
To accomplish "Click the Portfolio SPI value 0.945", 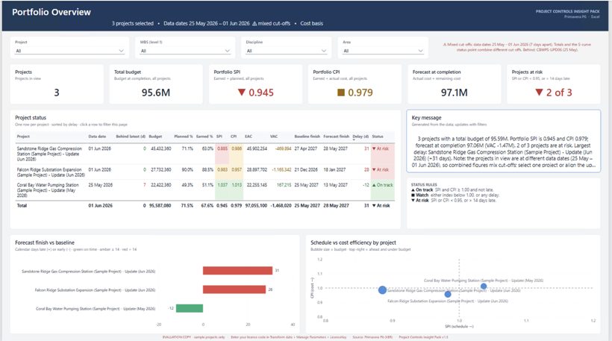I will click(x=261, y=93).
